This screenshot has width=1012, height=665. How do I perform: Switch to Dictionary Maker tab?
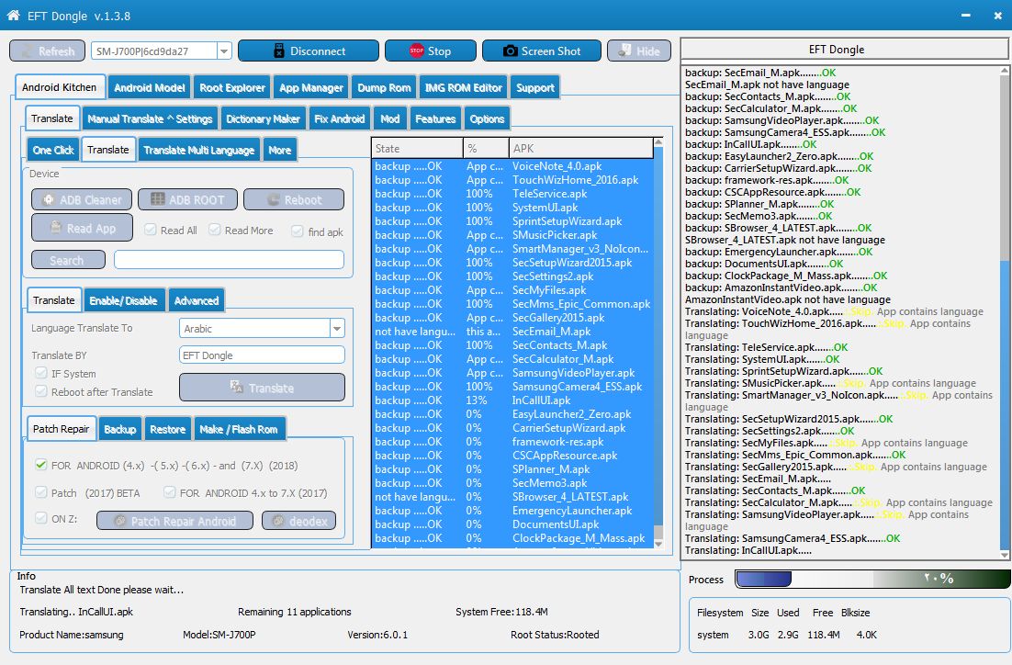click(263, 118)
